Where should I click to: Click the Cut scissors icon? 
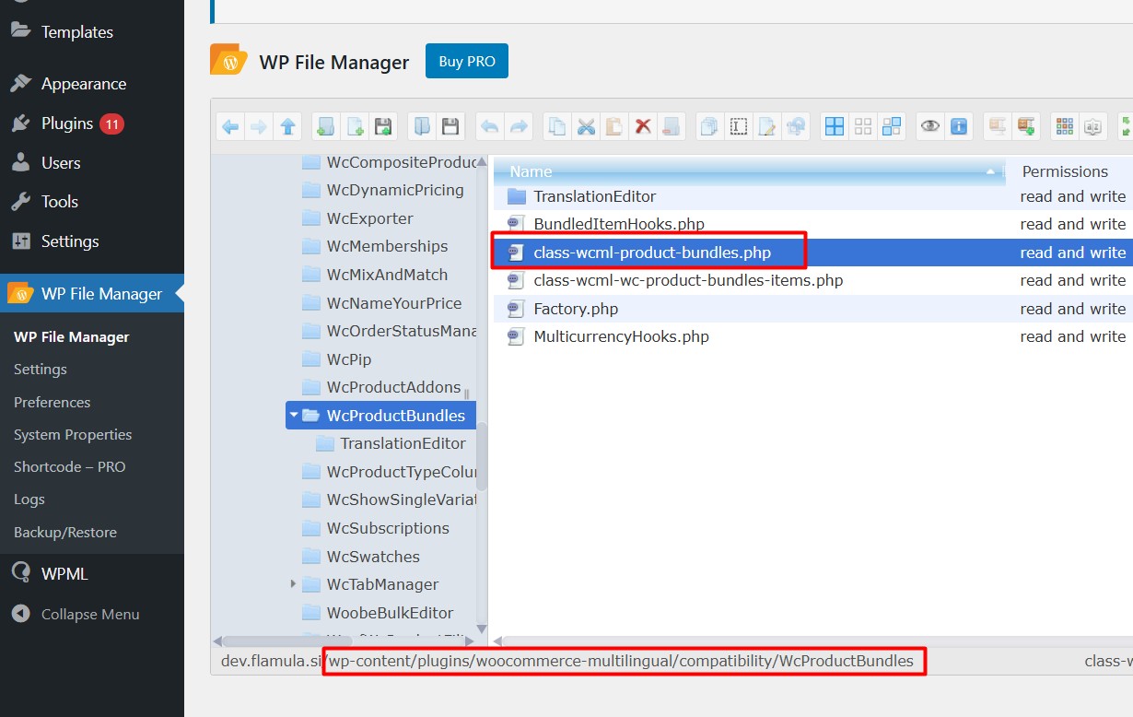pos(586,127)
